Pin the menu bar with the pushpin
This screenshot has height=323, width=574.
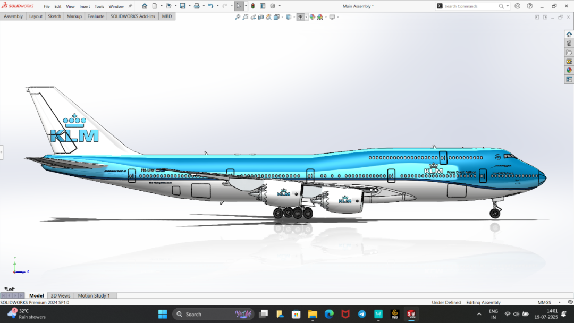click(x=130, y=6)
